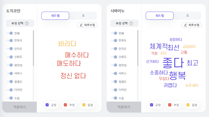Enable 디자인 switch in 도지코인 panel
Image resolution: width=209 pixels, height=117 pixels.
10,90
